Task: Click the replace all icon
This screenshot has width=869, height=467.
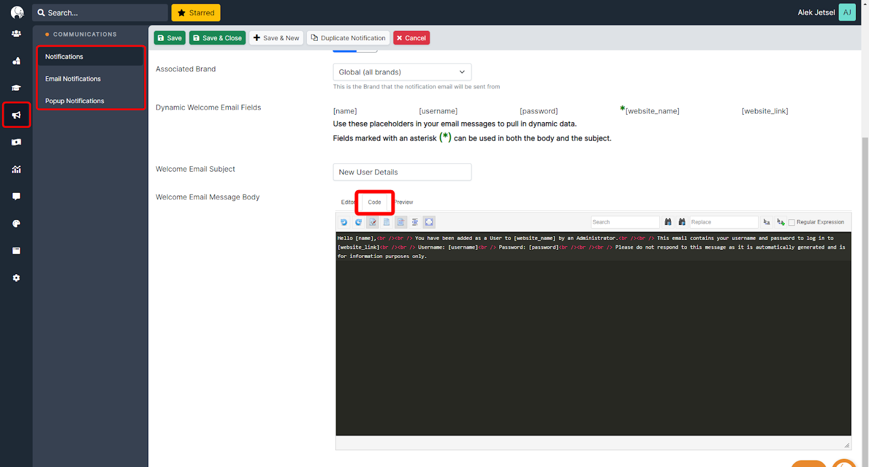Action: [x=781, y=222]
